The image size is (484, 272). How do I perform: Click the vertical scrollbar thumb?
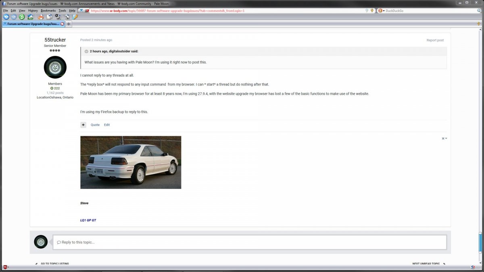(x=480, y=242)
